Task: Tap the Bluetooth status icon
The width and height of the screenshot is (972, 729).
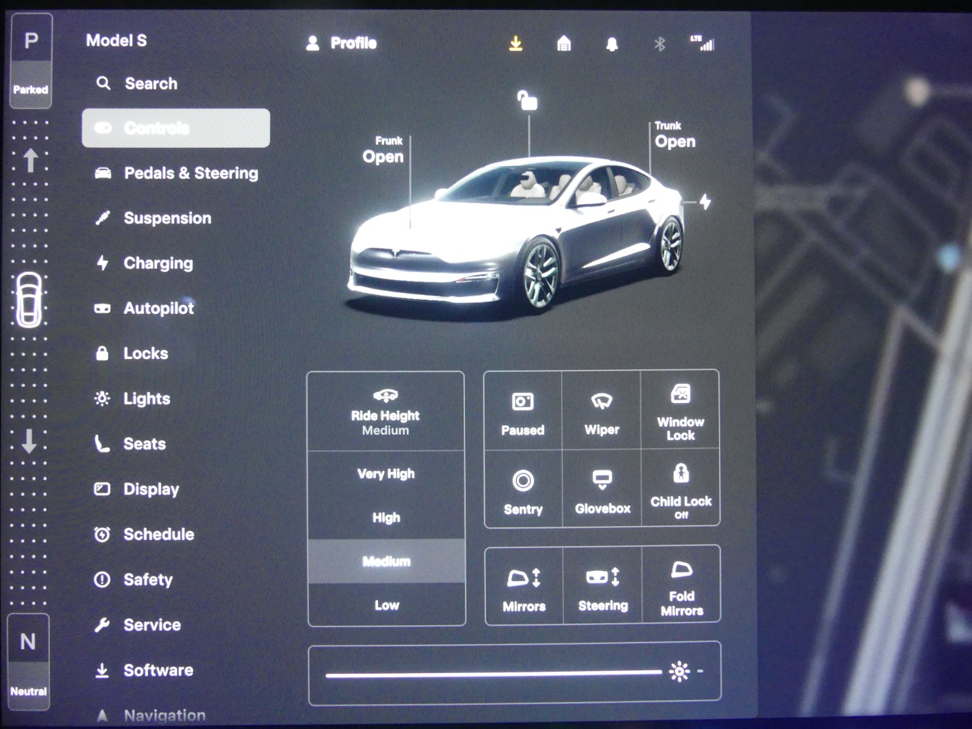Action: tap(659, 45)
